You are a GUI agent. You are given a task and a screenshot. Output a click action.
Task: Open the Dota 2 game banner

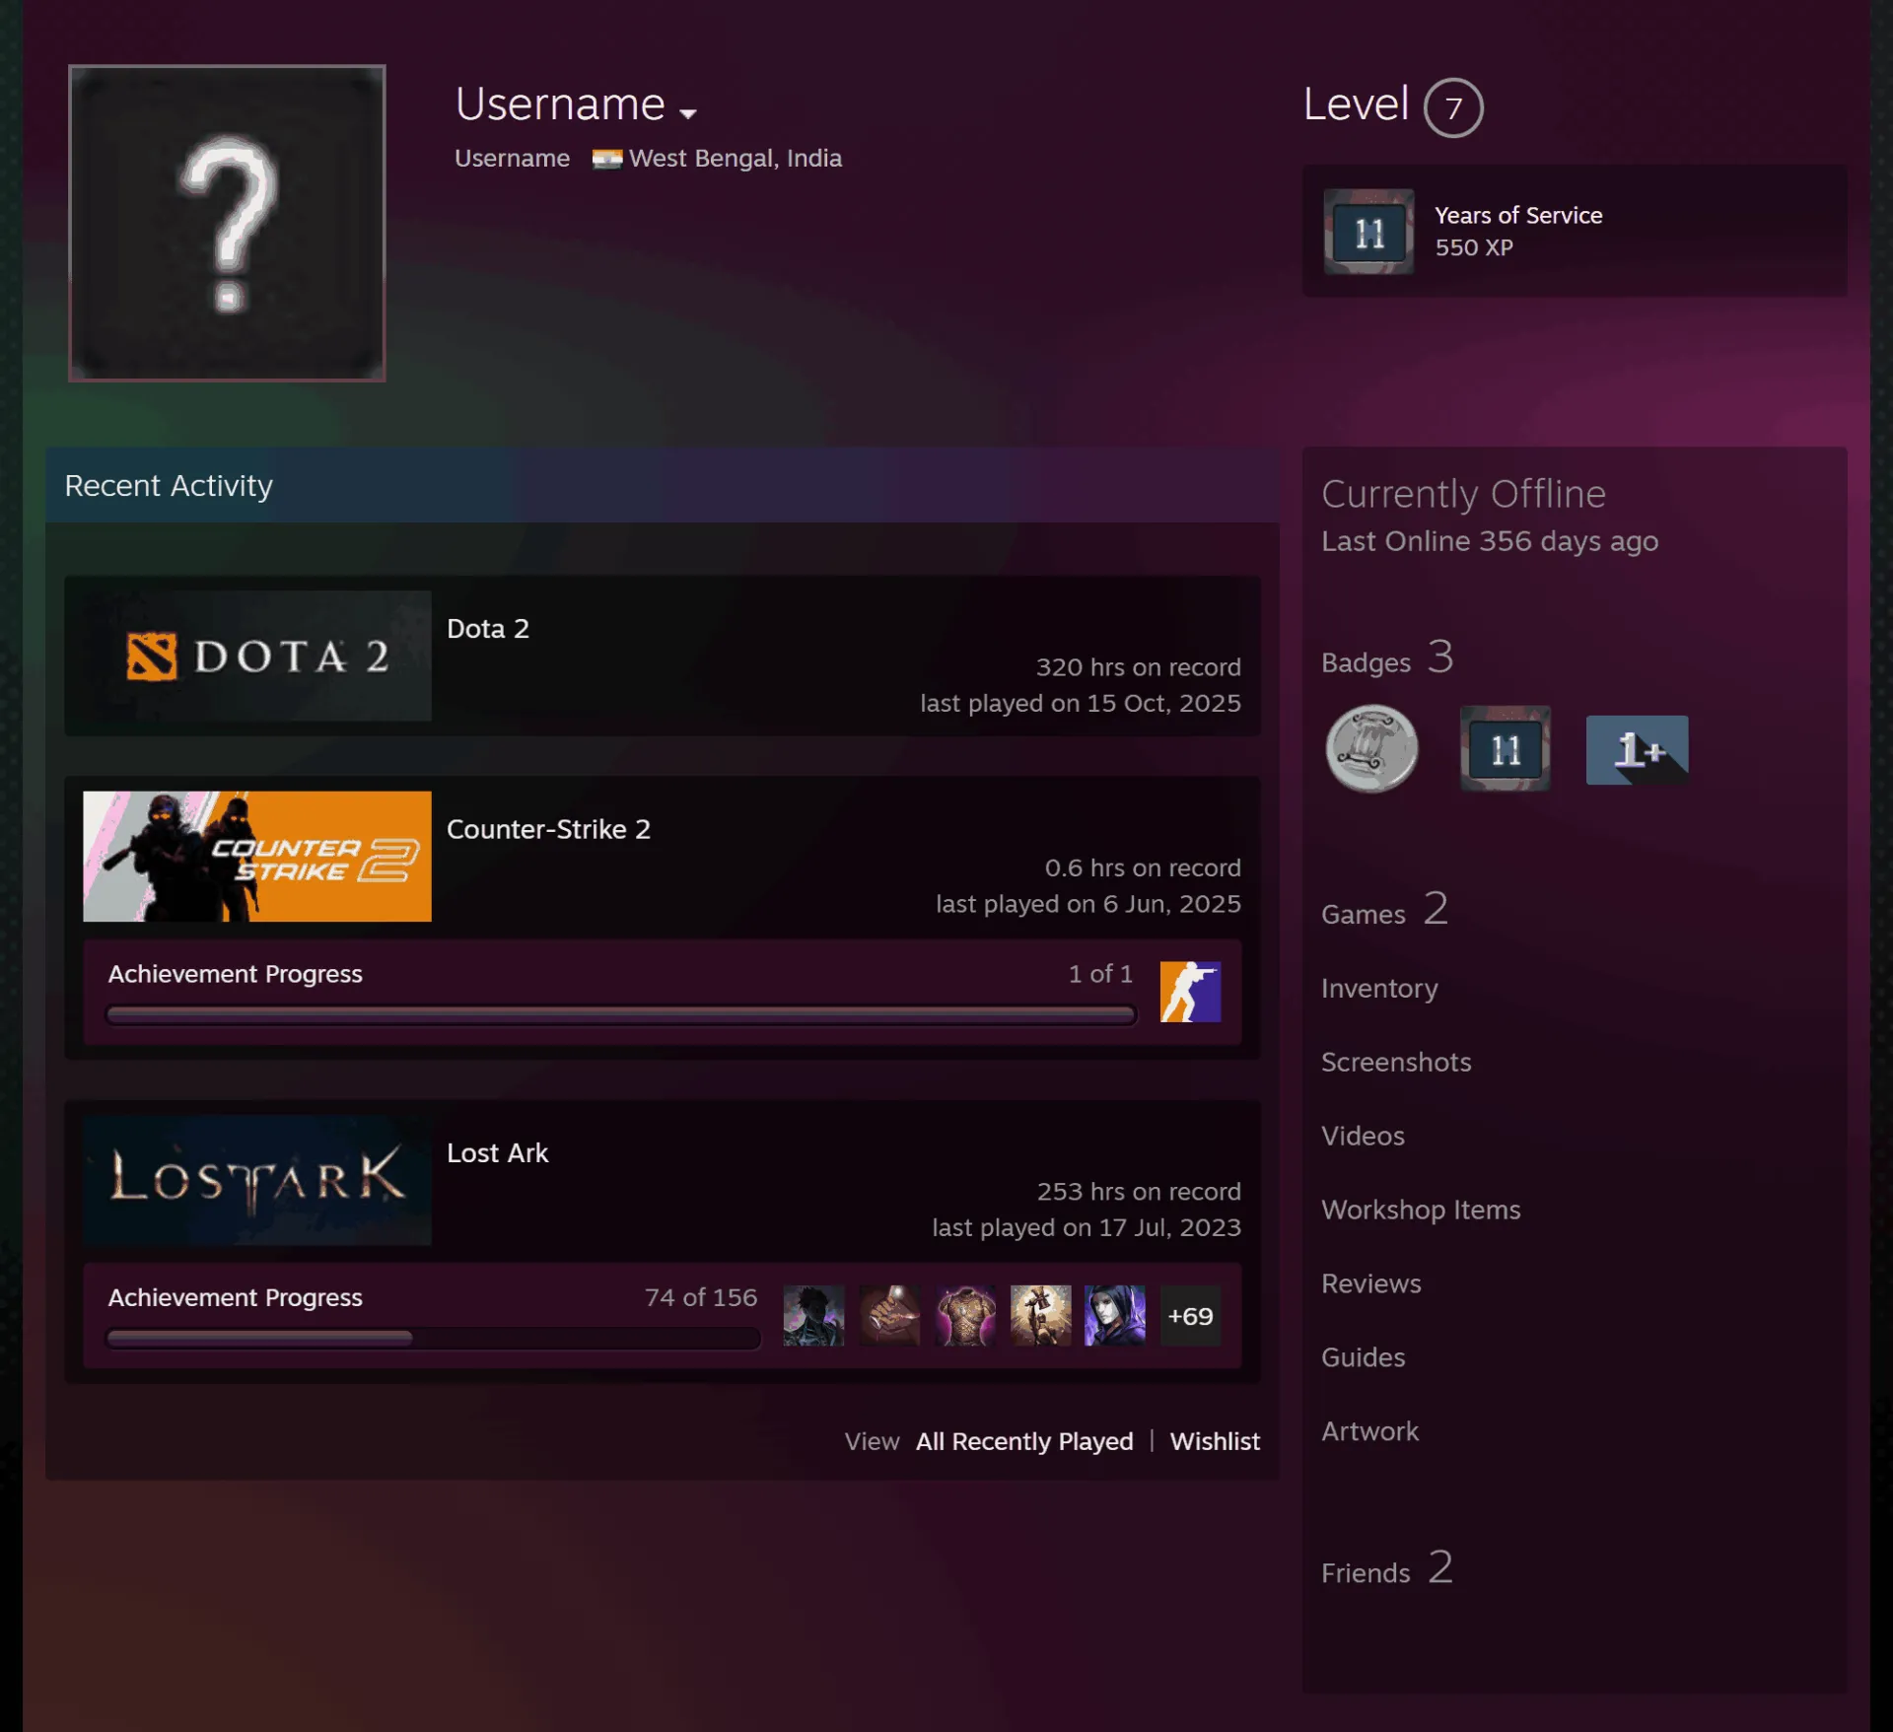[257, 656]
